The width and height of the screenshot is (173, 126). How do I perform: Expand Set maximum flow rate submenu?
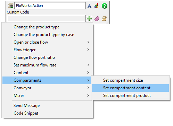[x=48, y=65]
